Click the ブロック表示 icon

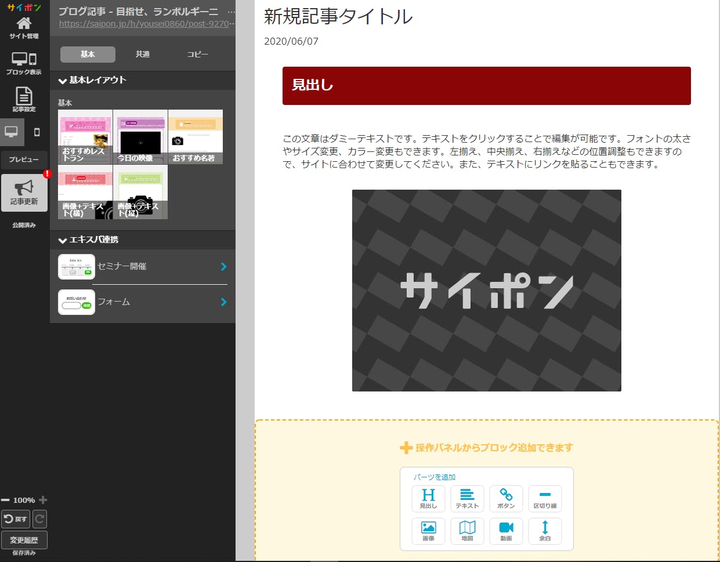(x=24, y=63)
